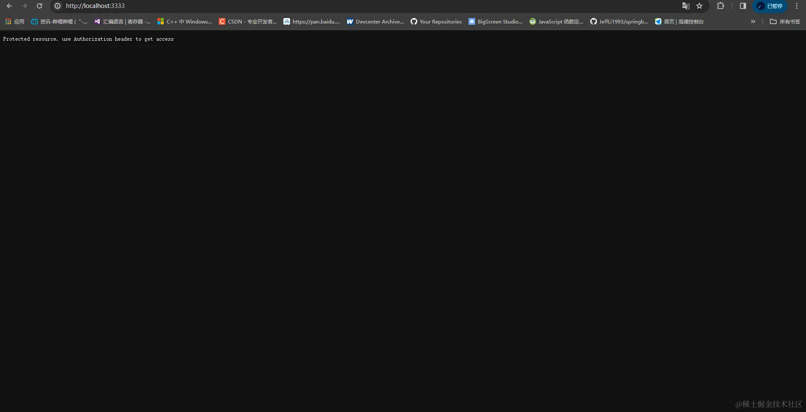Image resolution: width=806 pixels, height=412 pixels.
Task: Open the Chrome three-dot menu
Action: 796,6
